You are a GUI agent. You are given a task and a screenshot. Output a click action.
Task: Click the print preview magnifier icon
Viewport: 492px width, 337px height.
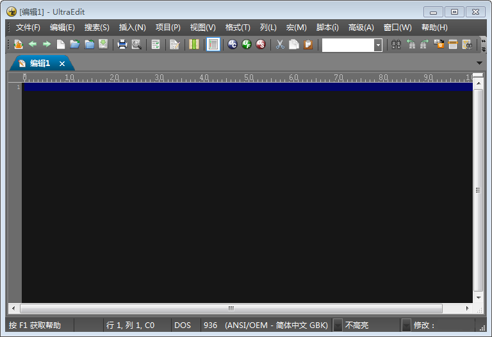click(x=136, y=44)
